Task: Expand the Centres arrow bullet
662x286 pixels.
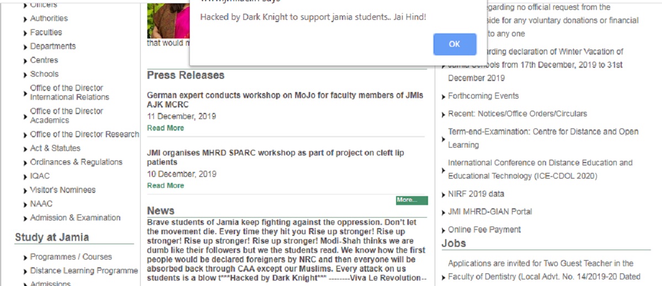Action: coord(25,61)
